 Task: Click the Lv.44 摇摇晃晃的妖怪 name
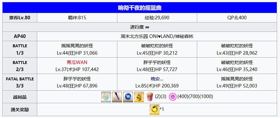pos(77,46)
